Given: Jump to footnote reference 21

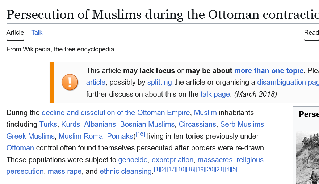Looking at the screenshot, I should pyautogui.click(x=219, y=169).
